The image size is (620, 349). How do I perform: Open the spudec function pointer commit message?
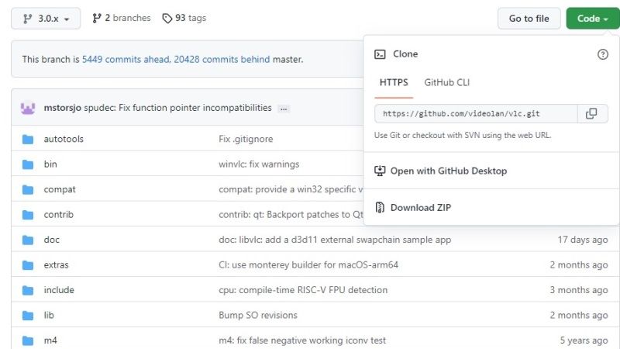coord(178,108)
